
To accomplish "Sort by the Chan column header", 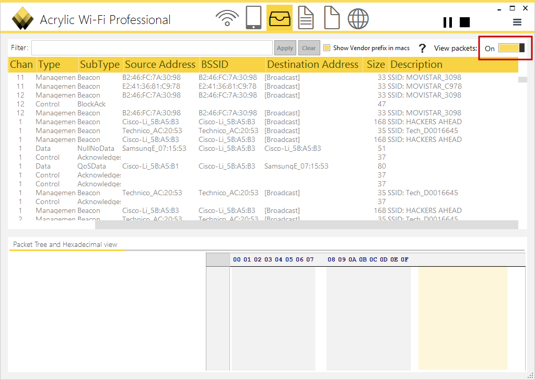I will [21, 64].
